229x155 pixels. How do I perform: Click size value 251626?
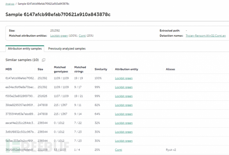pyautogui.click(x=42, y=96)
